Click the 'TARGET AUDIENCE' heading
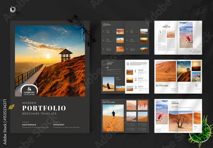This screenshot has width=213, height=148. tap(175, 103)
